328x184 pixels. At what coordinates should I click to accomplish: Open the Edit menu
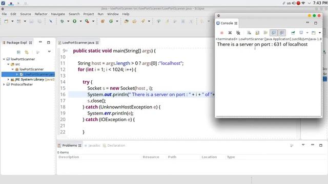[x=13, y=14]
